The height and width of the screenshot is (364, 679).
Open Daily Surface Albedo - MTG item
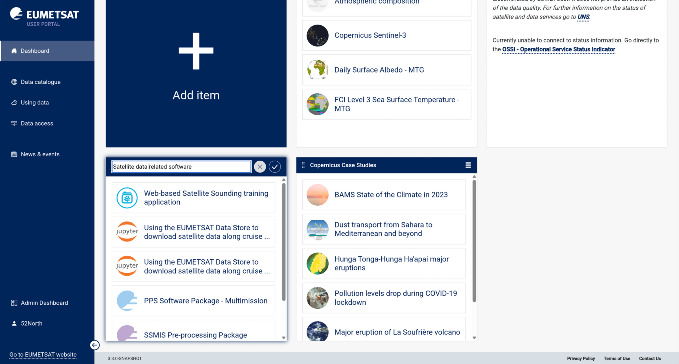tap(387, 70)
